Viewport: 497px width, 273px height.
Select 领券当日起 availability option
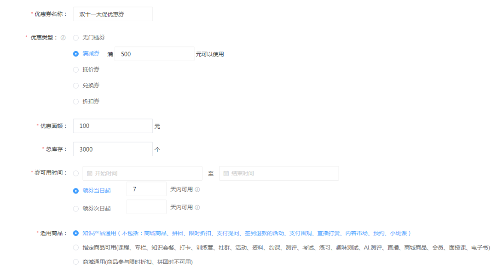pyautogui.click(x=76, y=190)
